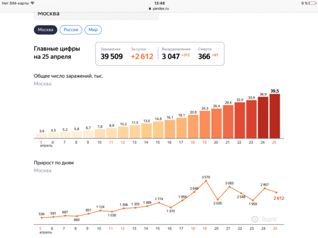Select the 24,3 bar for April 19
Screen dimensions: 318x238
tap(205, 125)
